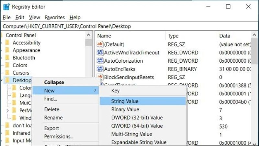Select the BlockSendInputResets value name

pos(129,77)
